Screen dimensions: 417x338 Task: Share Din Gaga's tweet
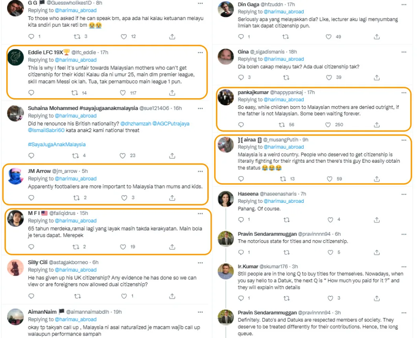(x=376, y=37)
